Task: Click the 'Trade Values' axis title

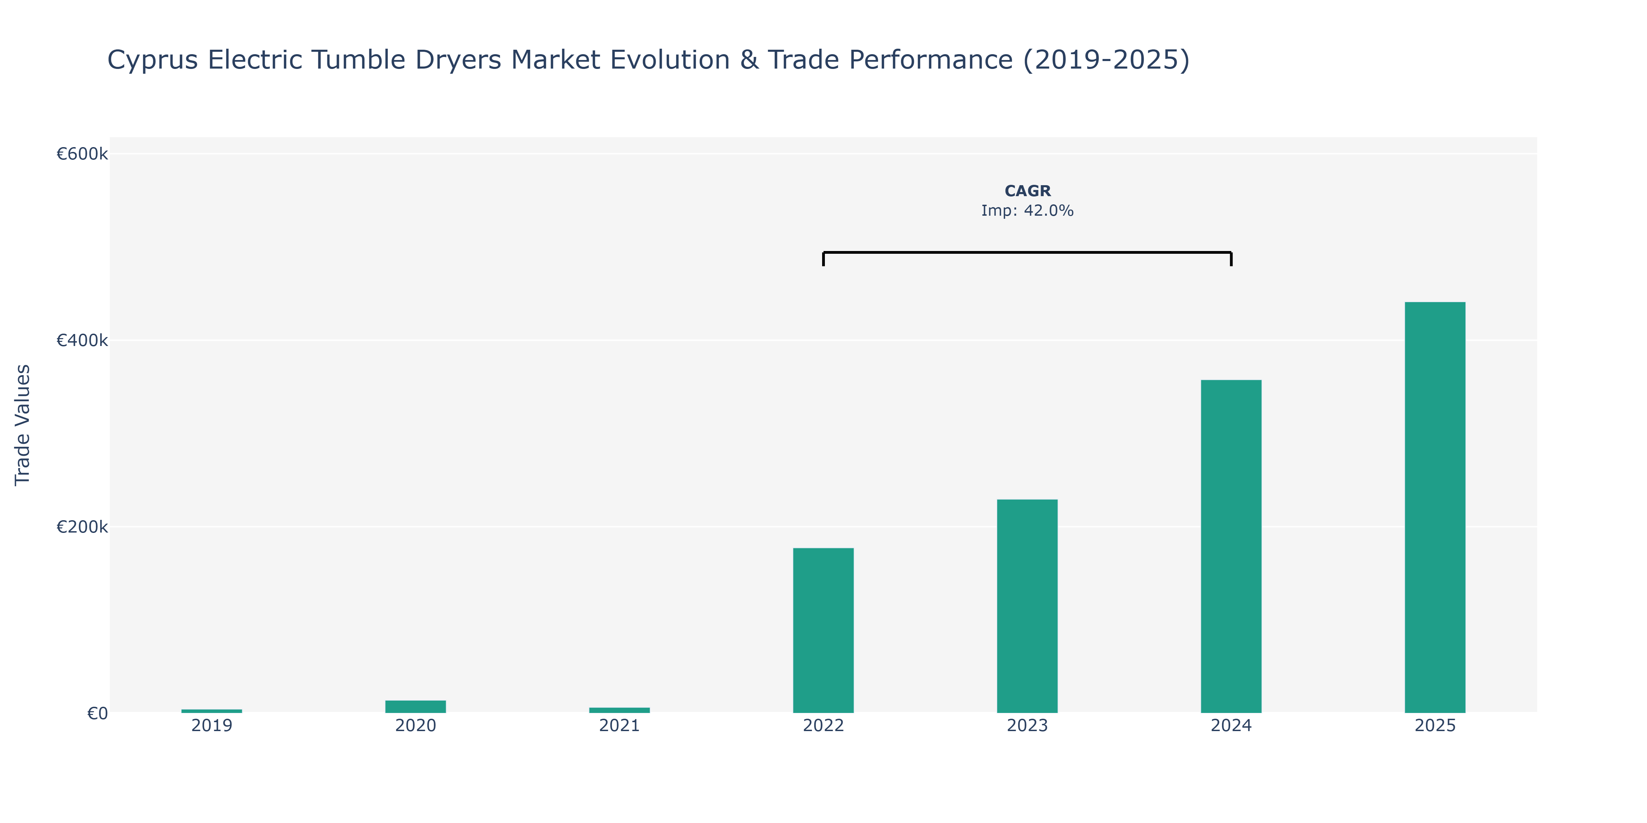Action: (22, 425)
